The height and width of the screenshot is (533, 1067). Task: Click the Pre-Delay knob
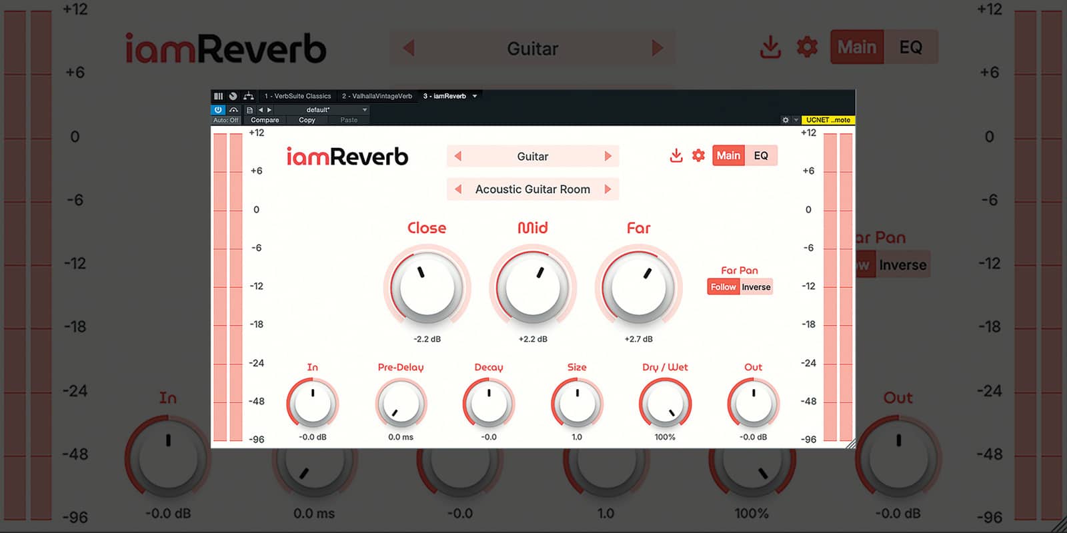[x=401, y=403]
